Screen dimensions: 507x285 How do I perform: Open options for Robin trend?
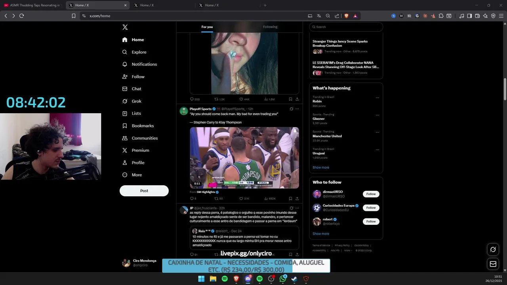point(377,98)
